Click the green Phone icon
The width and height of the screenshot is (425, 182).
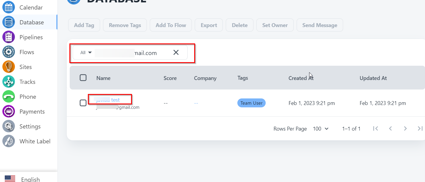pyautogui.click(x=9, y=97)
